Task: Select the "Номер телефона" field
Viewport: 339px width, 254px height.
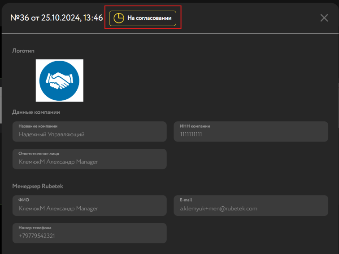Action: [90, 233]
